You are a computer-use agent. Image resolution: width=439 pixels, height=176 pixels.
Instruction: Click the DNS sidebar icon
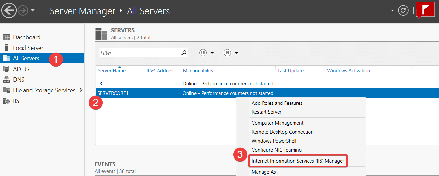click(x=7, y=80)
